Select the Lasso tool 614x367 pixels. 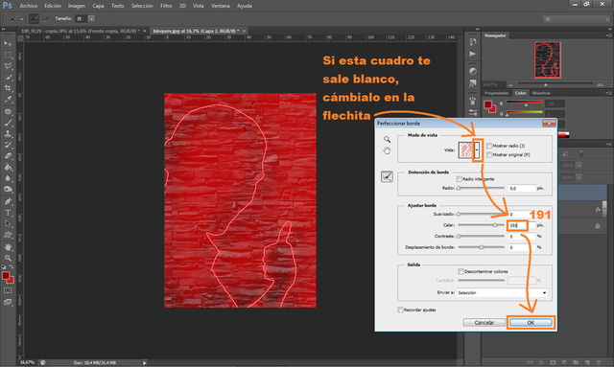click(8, 66)
